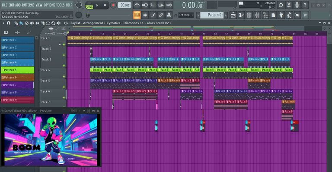
Task: Open the Pattern 9 selector dropdown
Action: [x=212, y=15]
